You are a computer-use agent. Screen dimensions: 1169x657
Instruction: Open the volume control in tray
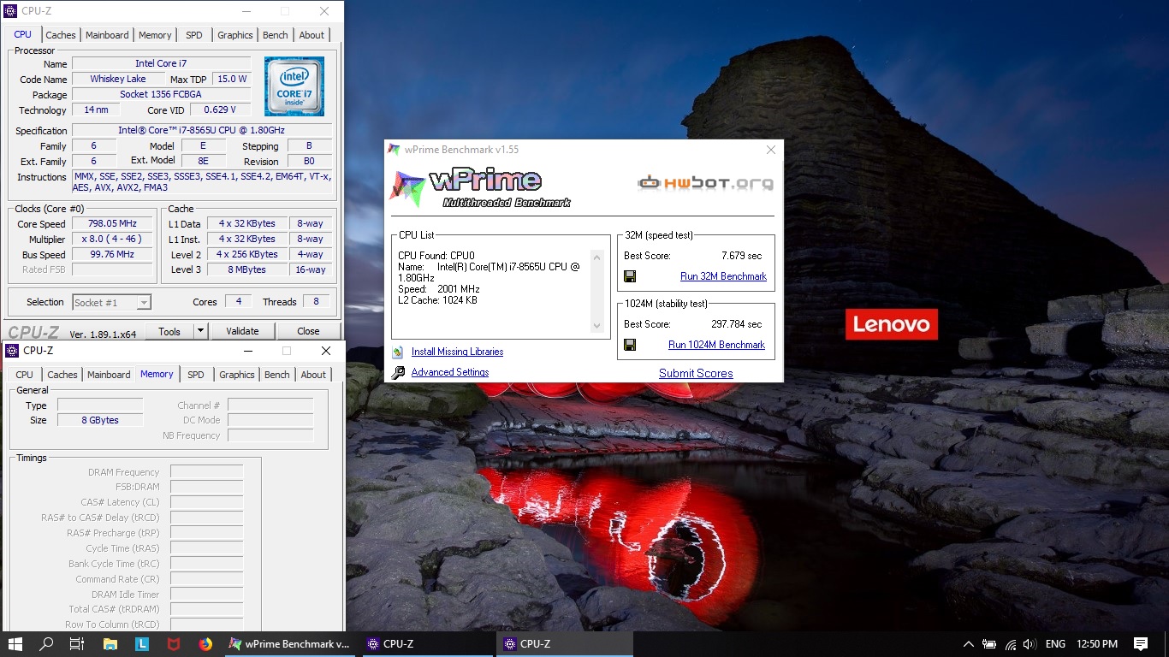click(x=1030, y=644)
